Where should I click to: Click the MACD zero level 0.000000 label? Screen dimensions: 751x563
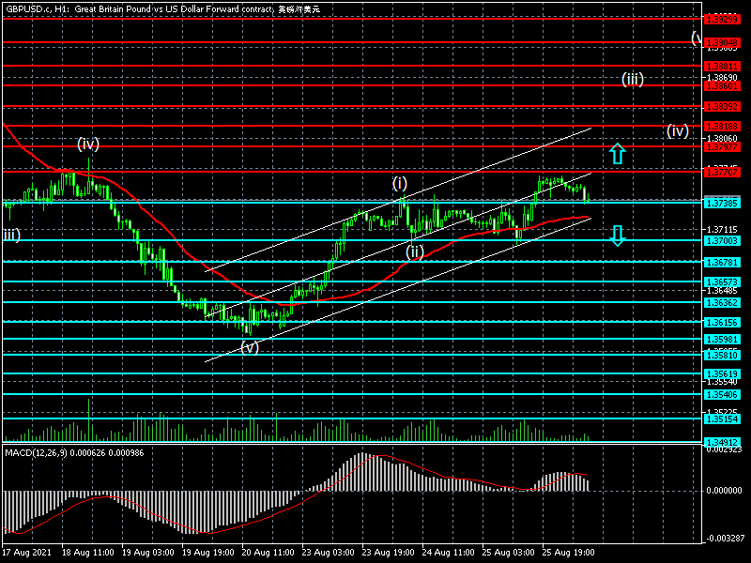point(726,490)
